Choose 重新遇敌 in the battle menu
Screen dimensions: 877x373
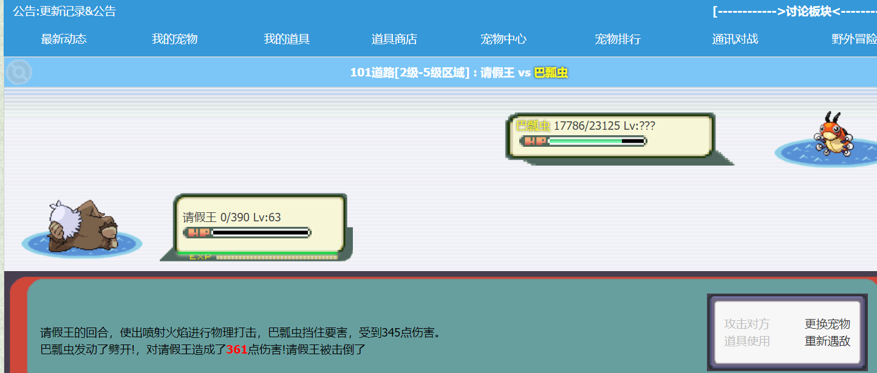tap(827, 341)
